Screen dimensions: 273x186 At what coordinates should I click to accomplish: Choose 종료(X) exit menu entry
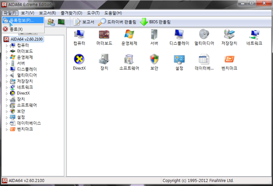coord(23,29)
